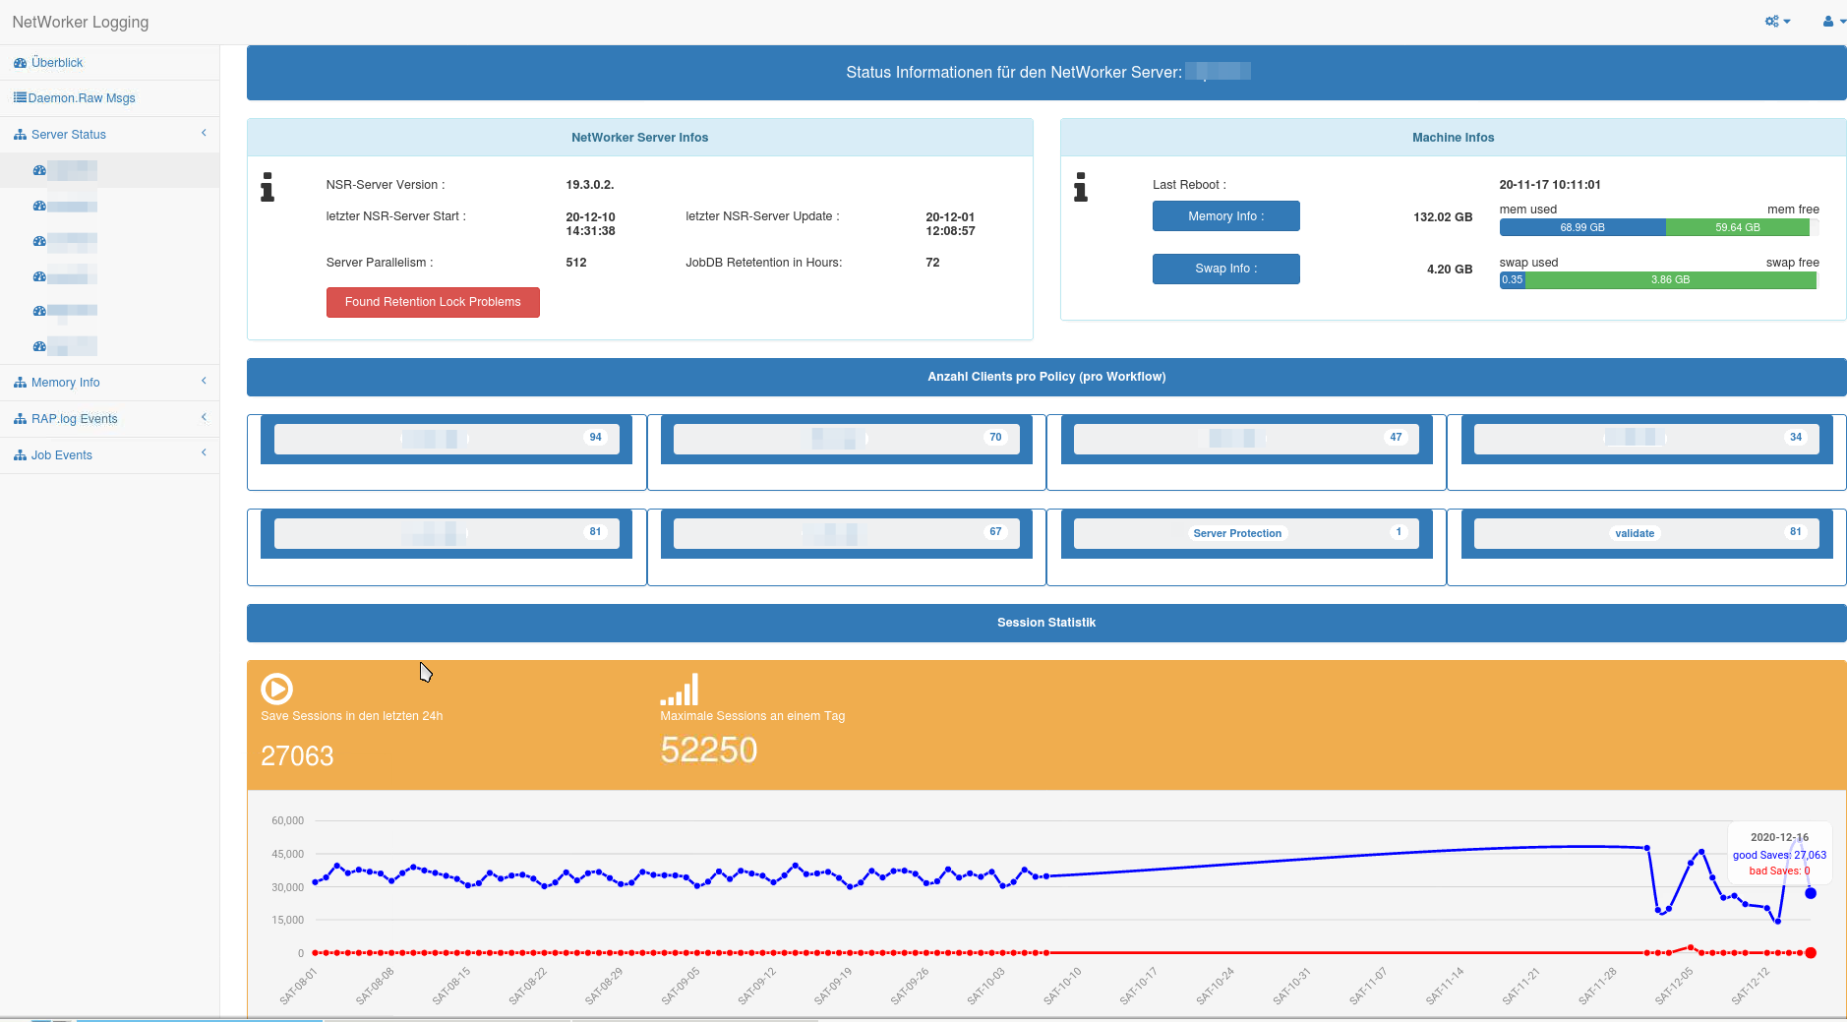Open the Daemon.Raw Msgs menu item
The image size is (1847, 1022).
coord(109,98)
